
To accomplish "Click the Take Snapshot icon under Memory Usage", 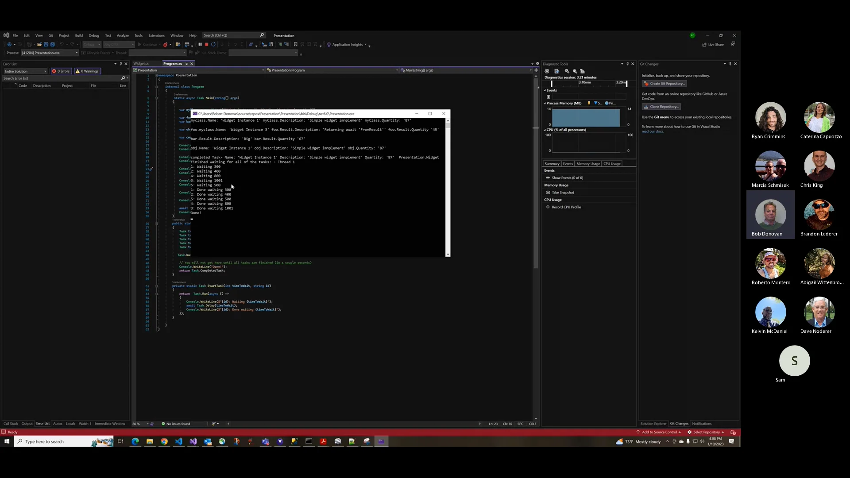I will [549, 193].
